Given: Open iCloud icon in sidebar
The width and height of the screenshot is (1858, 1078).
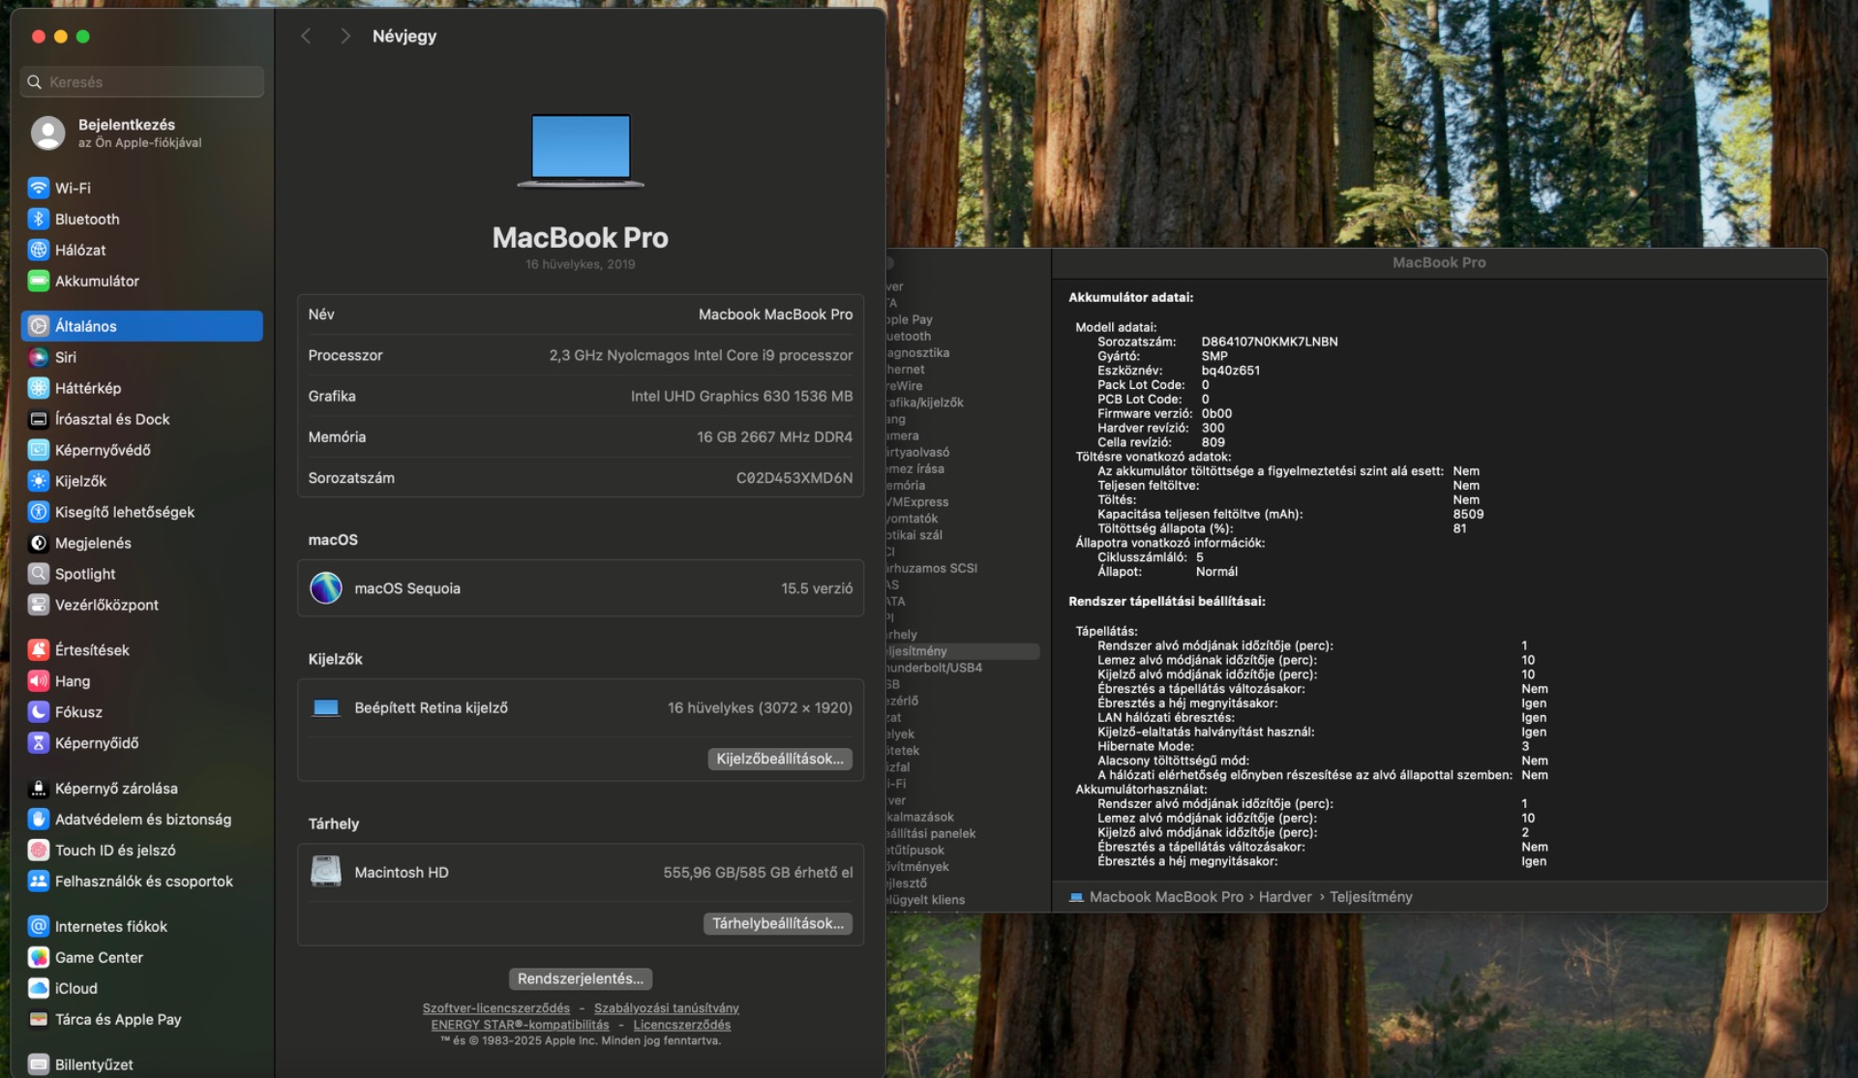Looking at the screenshot, I should click(x=39, y=988).
